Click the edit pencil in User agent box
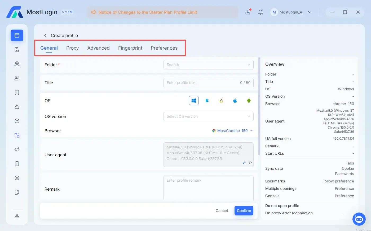Screen dimensions: 371x231 pyautogui.click(x=244, y=163)
